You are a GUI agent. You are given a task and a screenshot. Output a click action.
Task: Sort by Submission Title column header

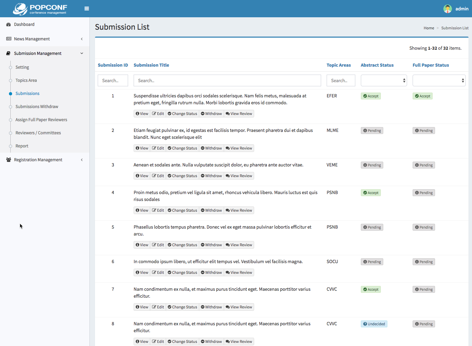tap(151, 65)
